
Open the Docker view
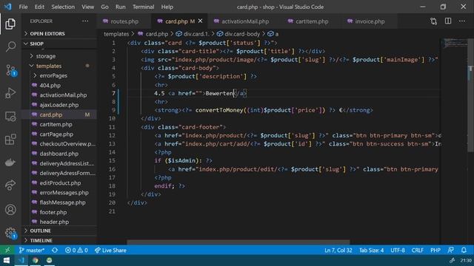[10, 163]
